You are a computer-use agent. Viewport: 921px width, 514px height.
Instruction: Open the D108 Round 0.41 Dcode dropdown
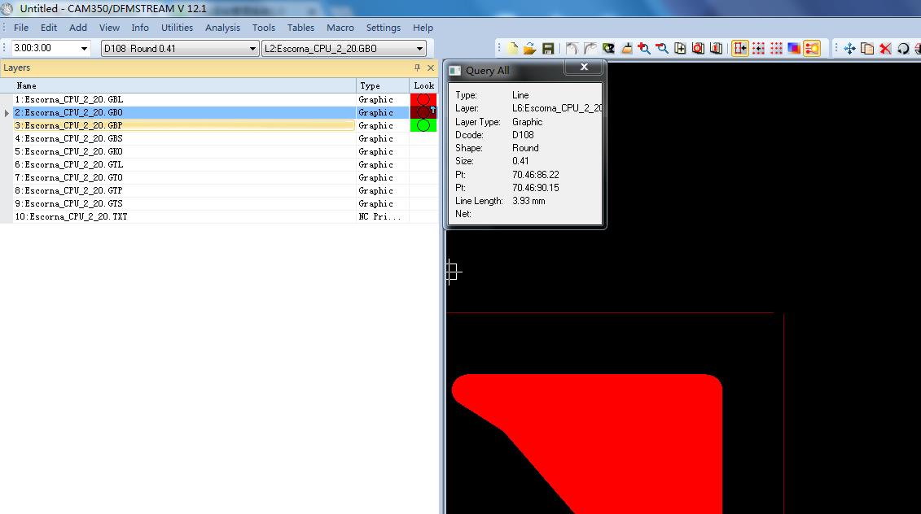click(249, 48)
